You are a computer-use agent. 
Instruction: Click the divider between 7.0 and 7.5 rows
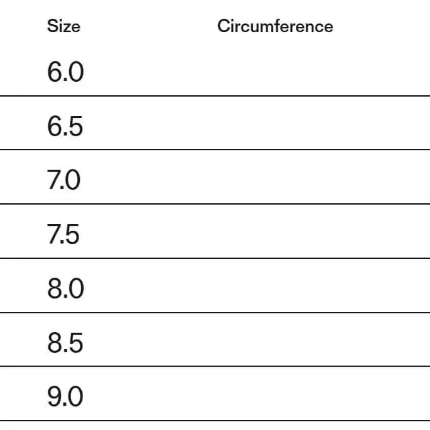[x=215, y=204]
